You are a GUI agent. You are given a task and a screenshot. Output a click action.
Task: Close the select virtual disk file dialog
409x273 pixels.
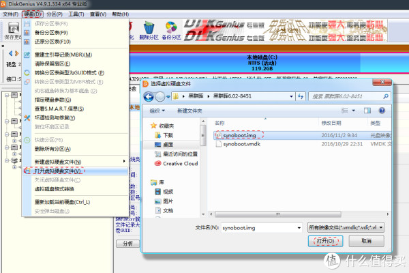tap(382, 83)
